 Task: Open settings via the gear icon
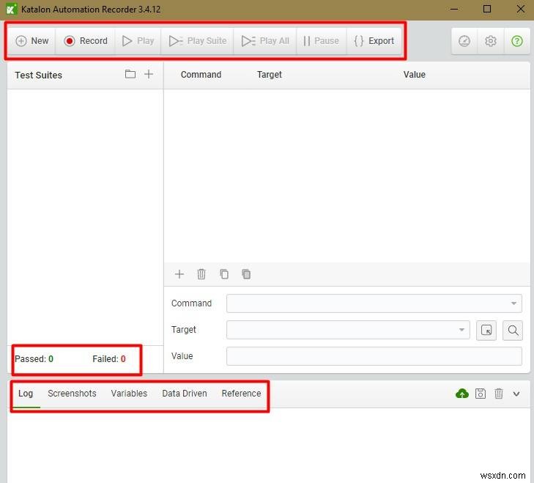pos(490,41)
